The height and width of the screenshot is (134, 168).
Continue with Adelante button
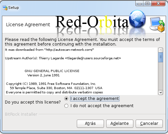pos(120,124)
